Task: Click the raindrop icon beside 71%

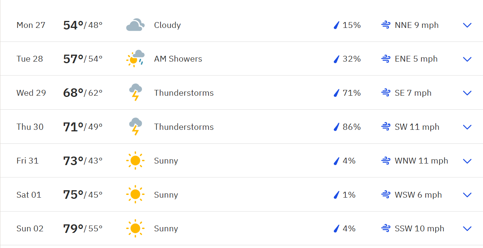Action: coord(336,93)
